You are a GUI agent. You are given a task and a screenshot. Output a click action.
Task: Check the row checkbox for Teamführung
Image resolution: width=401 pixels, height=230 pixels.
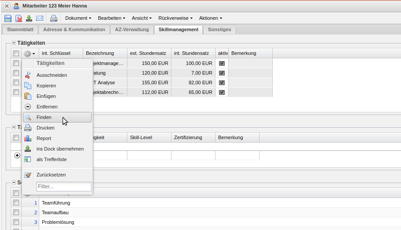16,203
